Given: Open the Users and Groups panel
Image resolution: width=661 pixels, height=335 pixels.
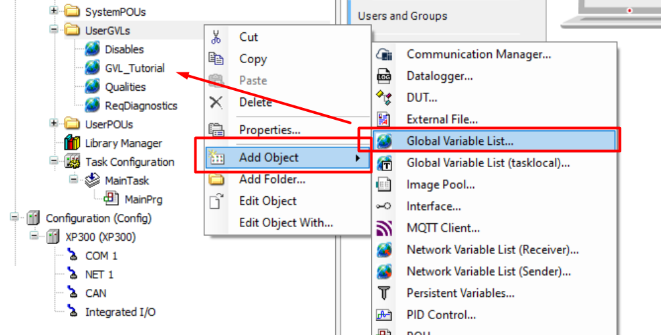Looking at the screenshot, I should 402,16.
